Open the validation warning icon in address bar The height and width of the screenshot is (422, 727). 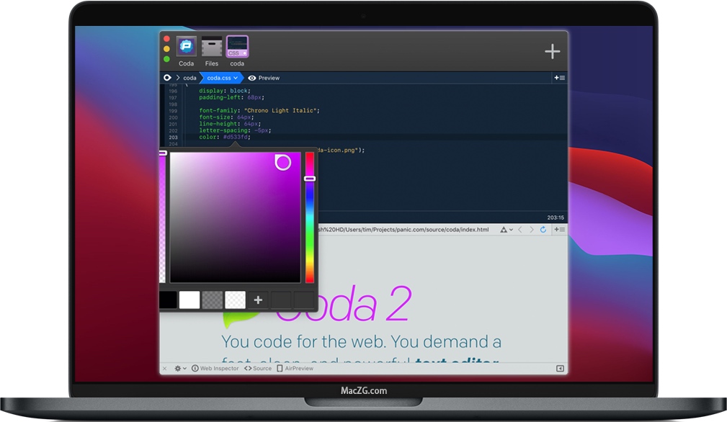tap(504, 229)
